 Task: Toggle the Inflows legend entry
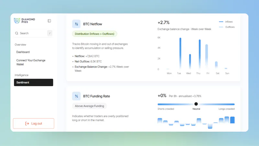[x=226, y=22]
